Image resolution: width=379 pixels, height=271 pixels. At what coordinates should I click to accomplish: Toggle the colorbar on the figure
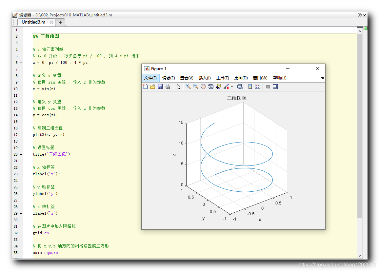tap(250, 87)
